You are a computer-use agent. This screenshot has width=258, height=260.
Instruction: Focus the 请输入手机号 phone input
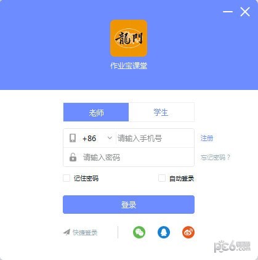click(155, 138)
